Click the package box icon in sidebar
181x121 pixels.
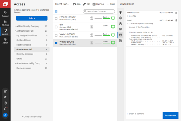[x=5, y=97]
